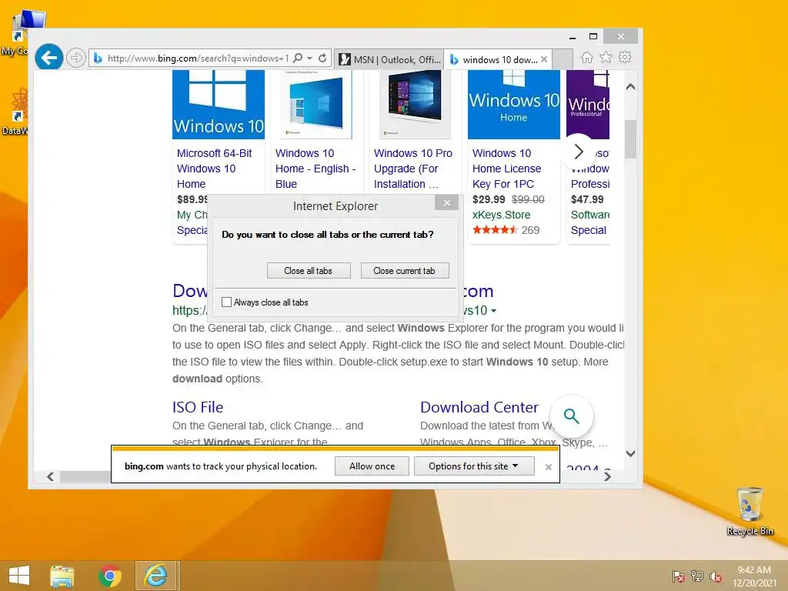Open the Recycle Bin desktop icon
The height and width of the screenshot is (591, 788).
point(750,511)
